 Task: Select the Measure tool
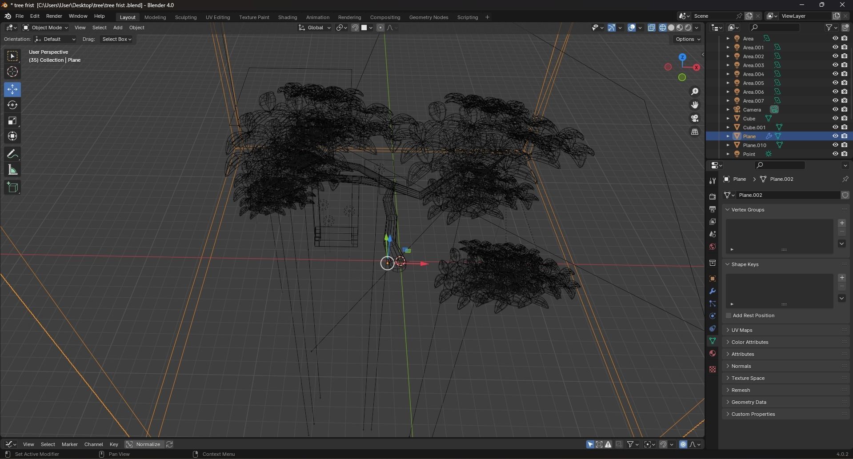[12, 170]
